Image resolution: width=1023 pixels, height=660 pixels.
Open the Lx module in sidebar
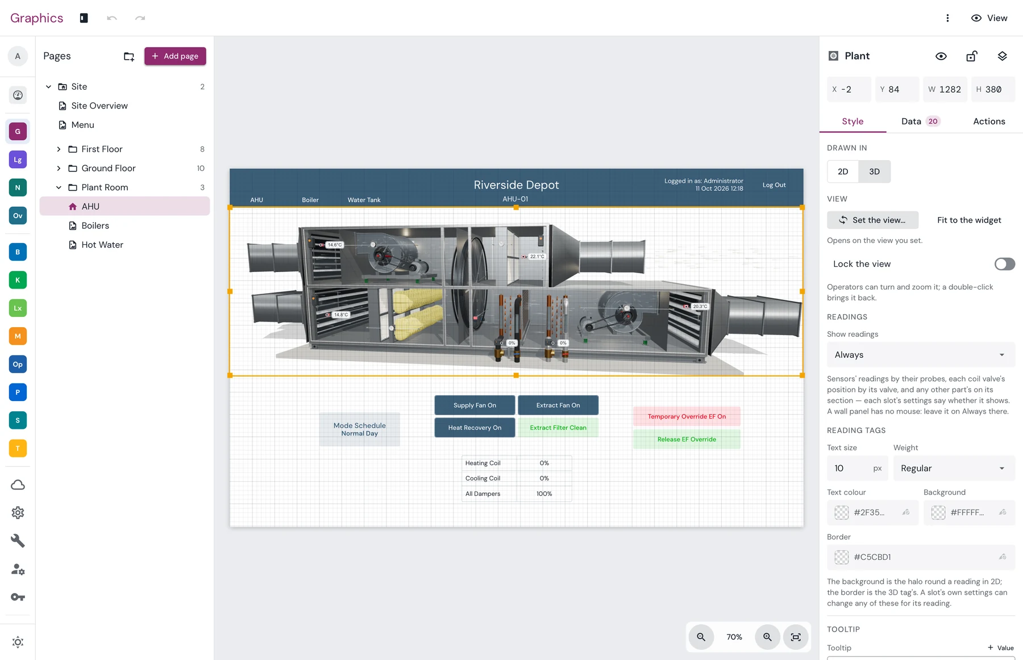pyautogui.click(x=18, y=308)
